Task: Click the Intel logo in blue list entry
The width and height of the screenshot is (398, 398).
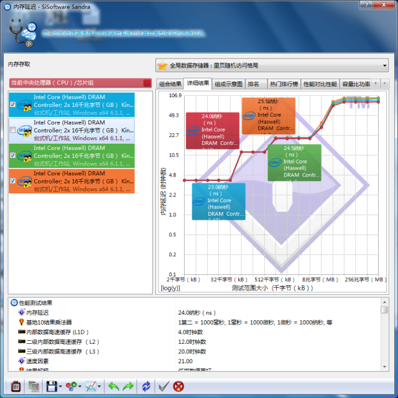Action: point(24,105)
